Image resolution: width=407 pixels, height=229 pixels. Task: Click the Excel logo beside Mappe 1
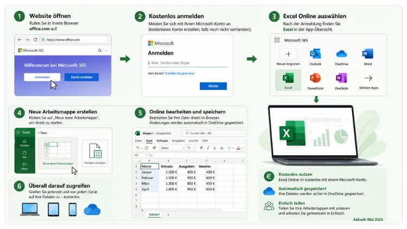click(x=138, y=133)
